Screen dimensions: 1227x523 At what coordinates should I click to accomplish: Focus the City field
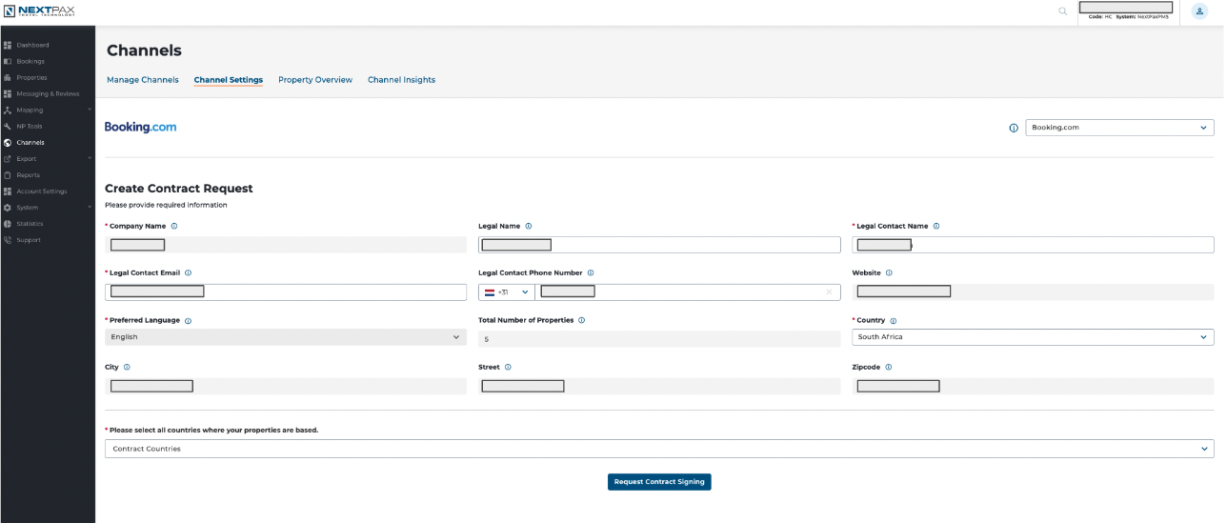click(286, 386)
